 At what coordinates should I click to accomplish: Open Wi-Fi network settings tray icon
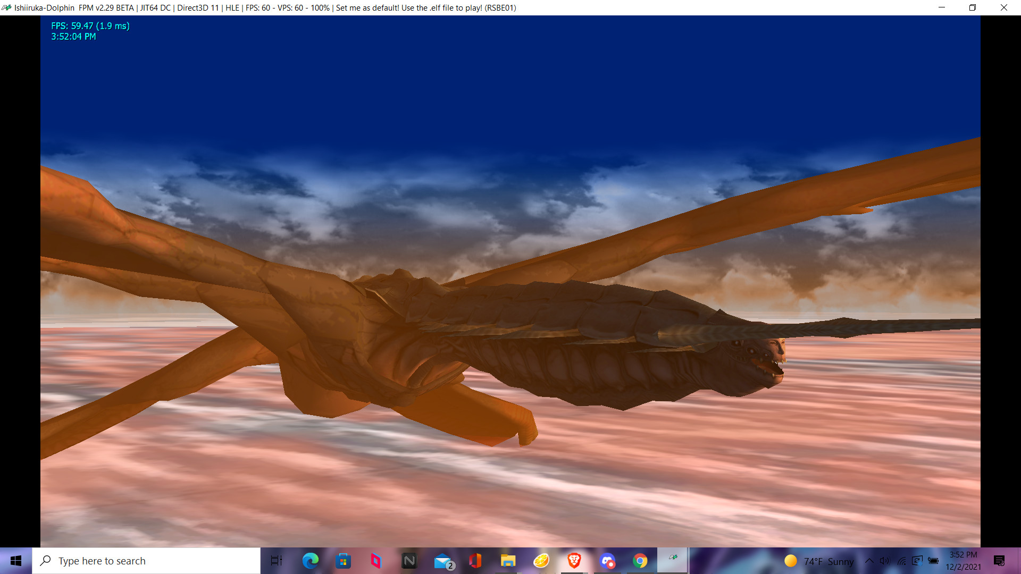click(x=901, y=561)
